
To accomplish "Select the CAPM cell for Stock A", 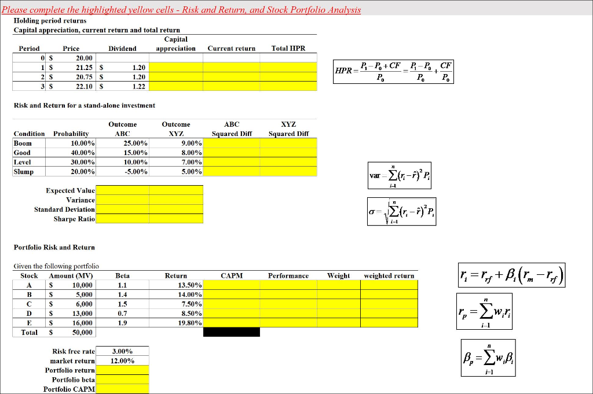I will pos(231,285).
